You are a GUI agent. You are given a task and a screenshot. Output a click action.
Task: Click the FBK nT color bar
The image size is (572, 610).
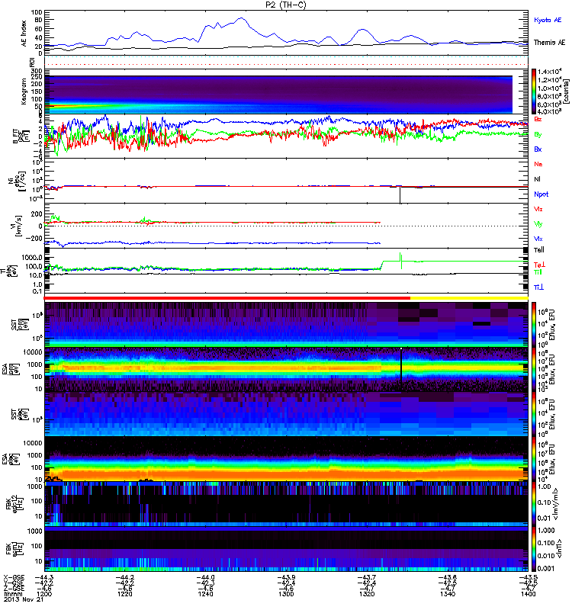[533, 548]
